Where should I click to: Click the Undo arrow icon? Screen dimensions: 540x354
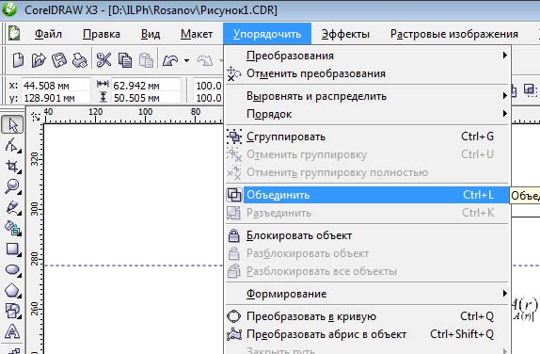pyautogui.click(x=170, y=60)
